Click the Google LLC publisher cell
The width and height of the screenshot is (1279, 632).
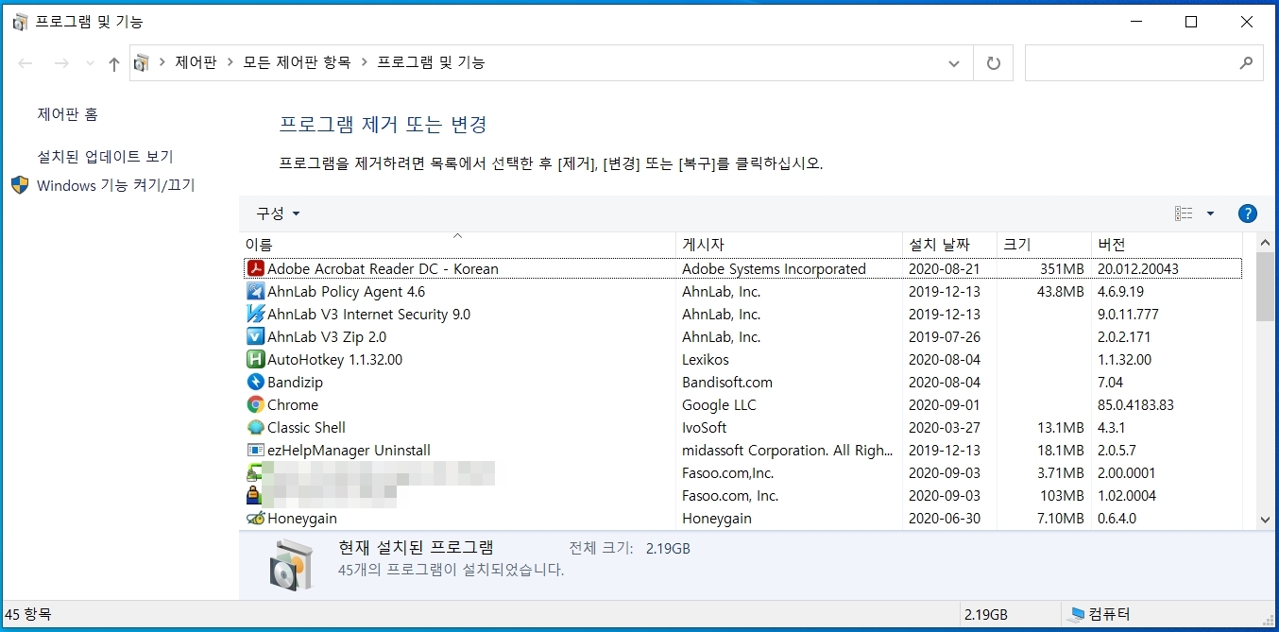tap(719, 405)
